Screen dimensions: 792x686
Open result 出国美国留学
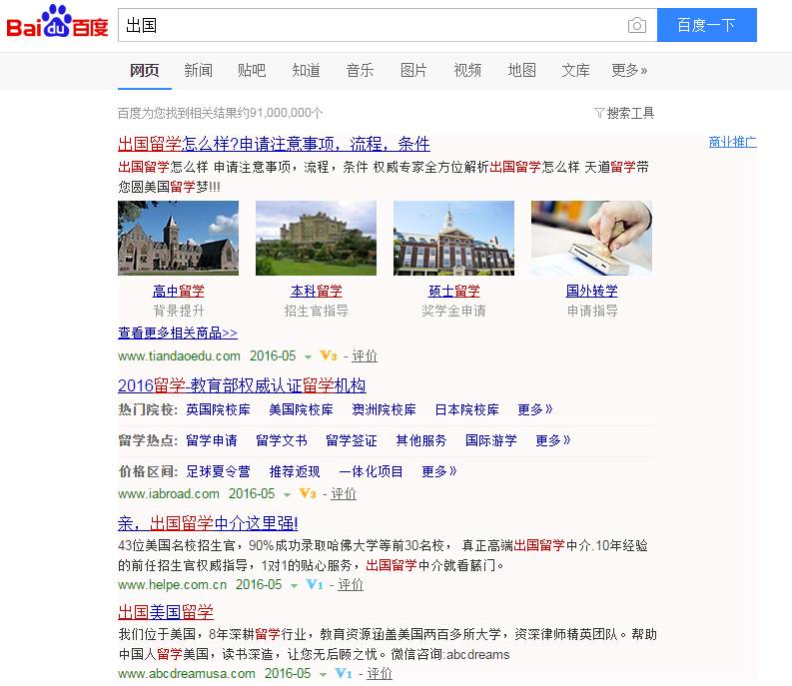166,612
